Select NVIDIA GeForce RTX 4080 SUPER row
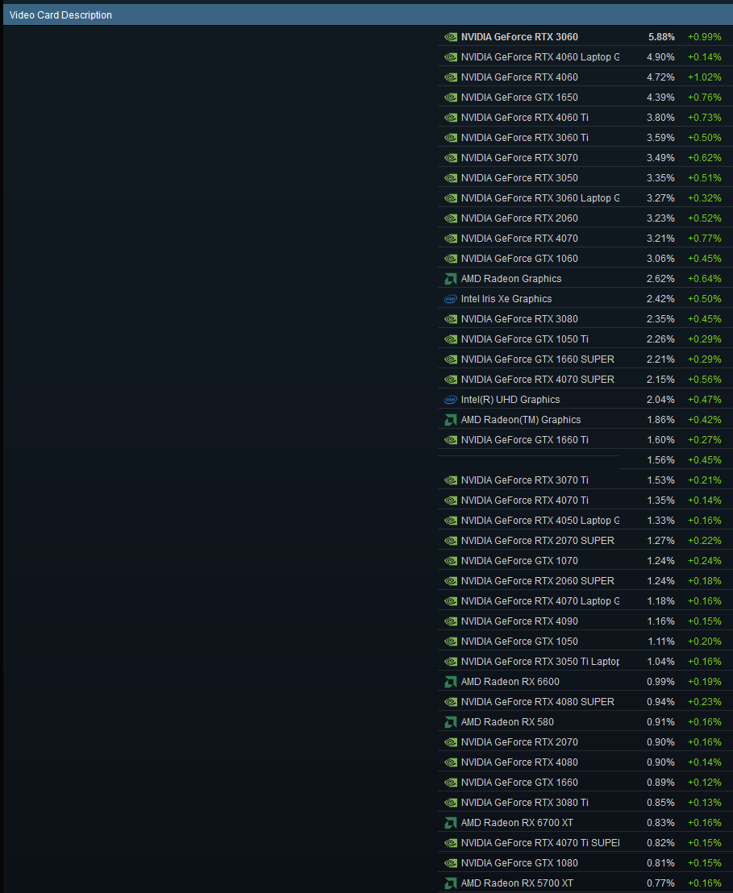Screen dimensions: 733x893 tap(585, 702)
